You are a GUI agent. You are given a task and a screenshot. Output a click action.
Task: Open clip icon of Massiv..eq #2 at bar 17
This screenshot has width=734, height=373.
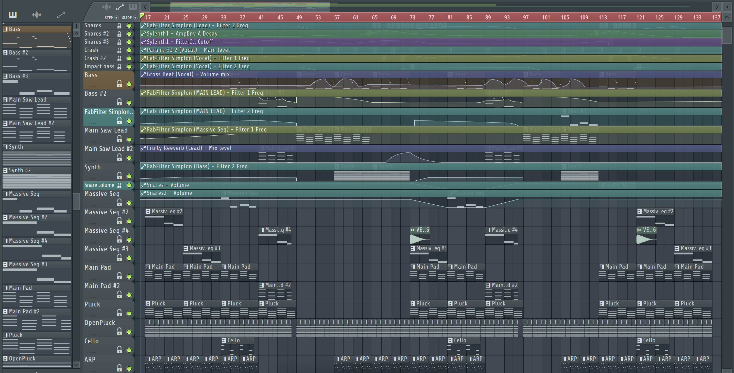(x=148, y=212)
